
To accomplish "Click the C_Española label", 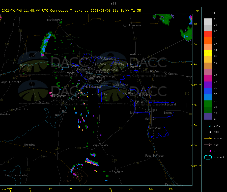I will point(109,59).
